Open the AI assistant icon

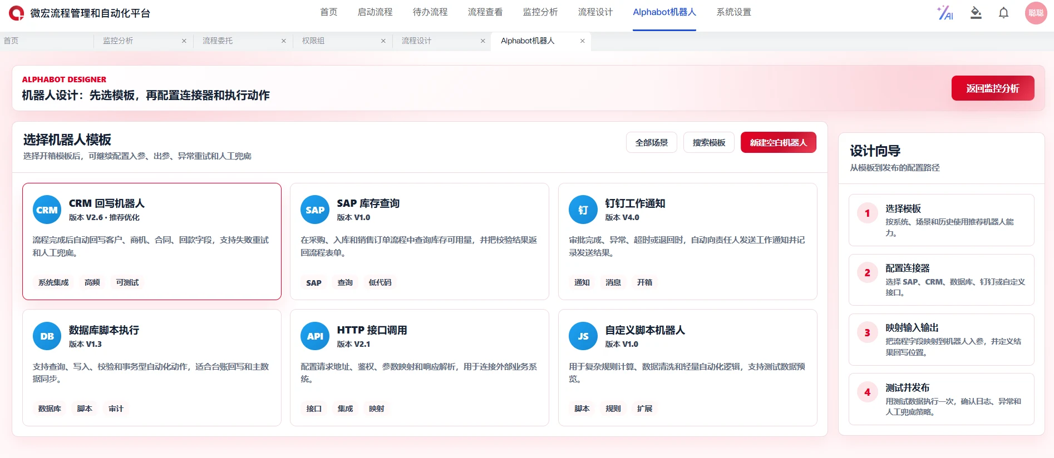coord(945,13)
